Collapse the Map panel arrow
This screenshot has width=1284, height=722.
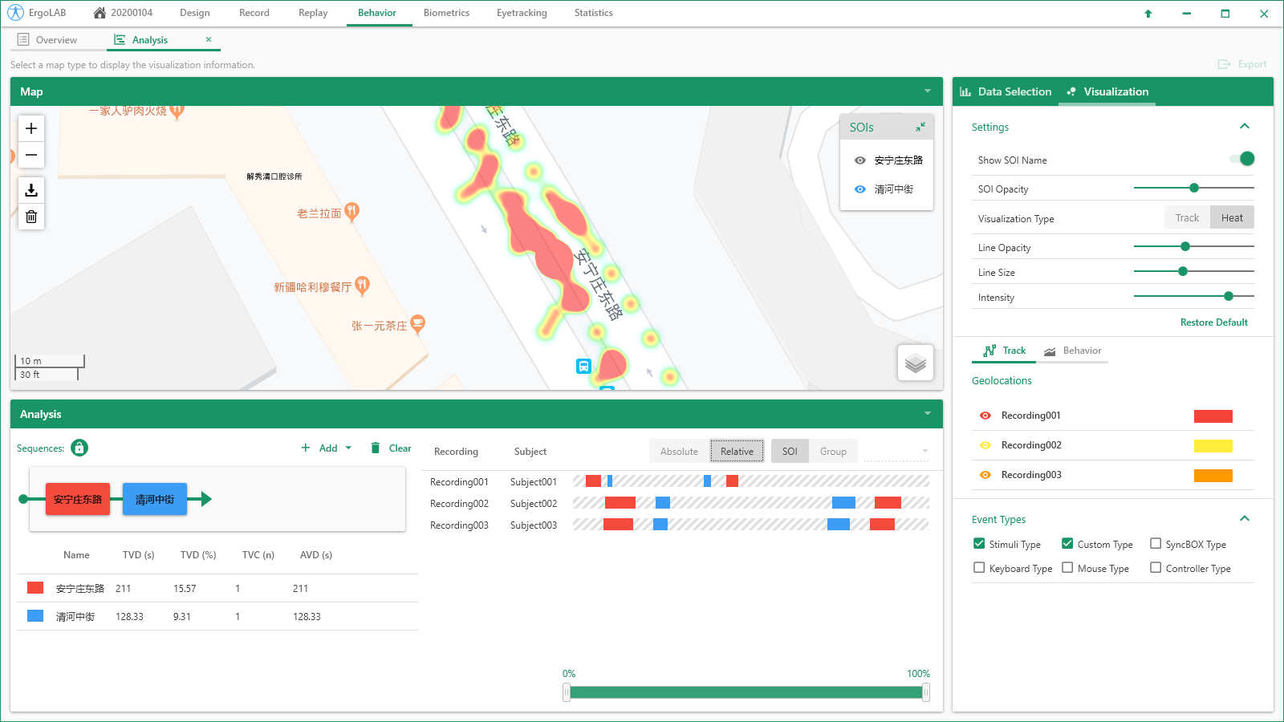(x=928, y=91)
